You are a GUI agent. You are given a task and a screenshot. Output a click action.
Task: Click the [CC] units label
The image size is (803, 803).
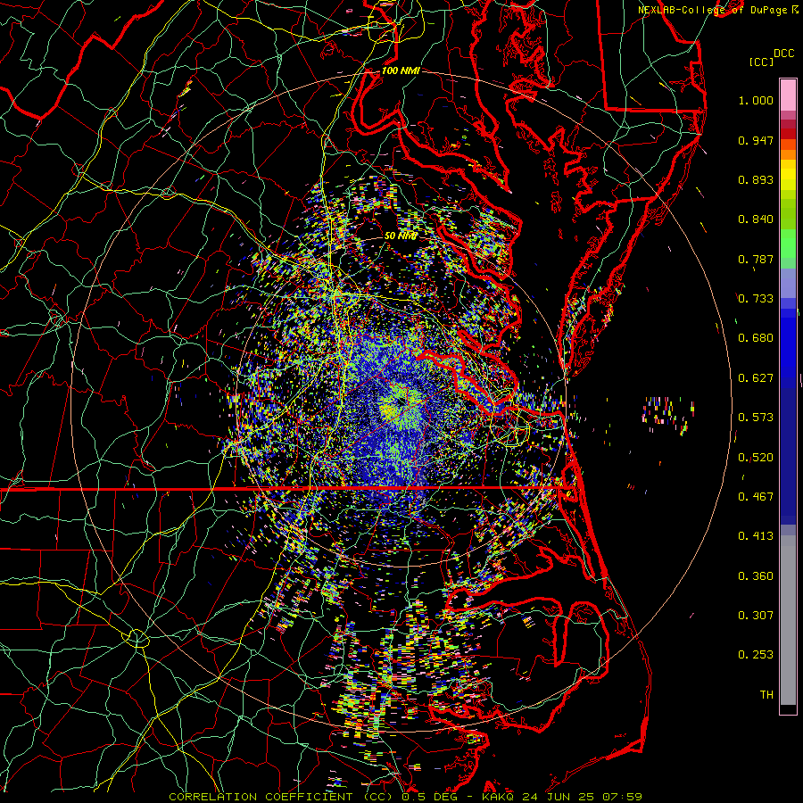point(761,62)
